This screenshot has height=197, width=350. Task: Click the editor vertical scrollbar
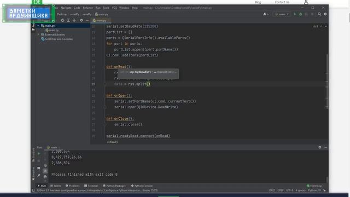(327, 81)
